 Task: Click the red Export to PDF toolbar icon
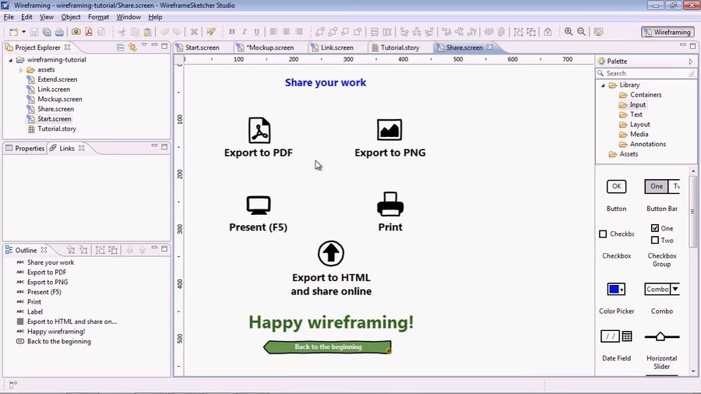[x=89, y=32]
